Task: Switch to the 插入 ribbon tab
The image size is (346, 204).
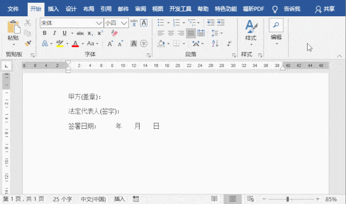Action: click(54, 9)
